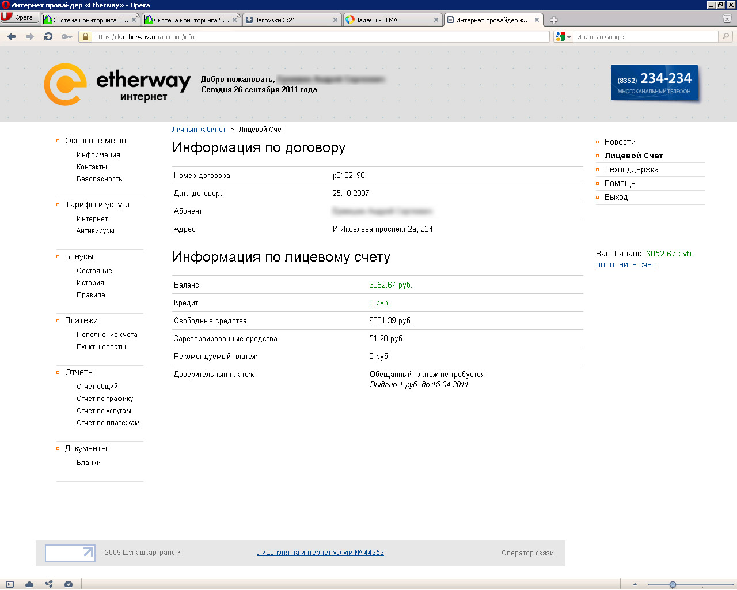Click contract number p0102196
This screenshot has width=737, height=590.
tap(349, 176)
